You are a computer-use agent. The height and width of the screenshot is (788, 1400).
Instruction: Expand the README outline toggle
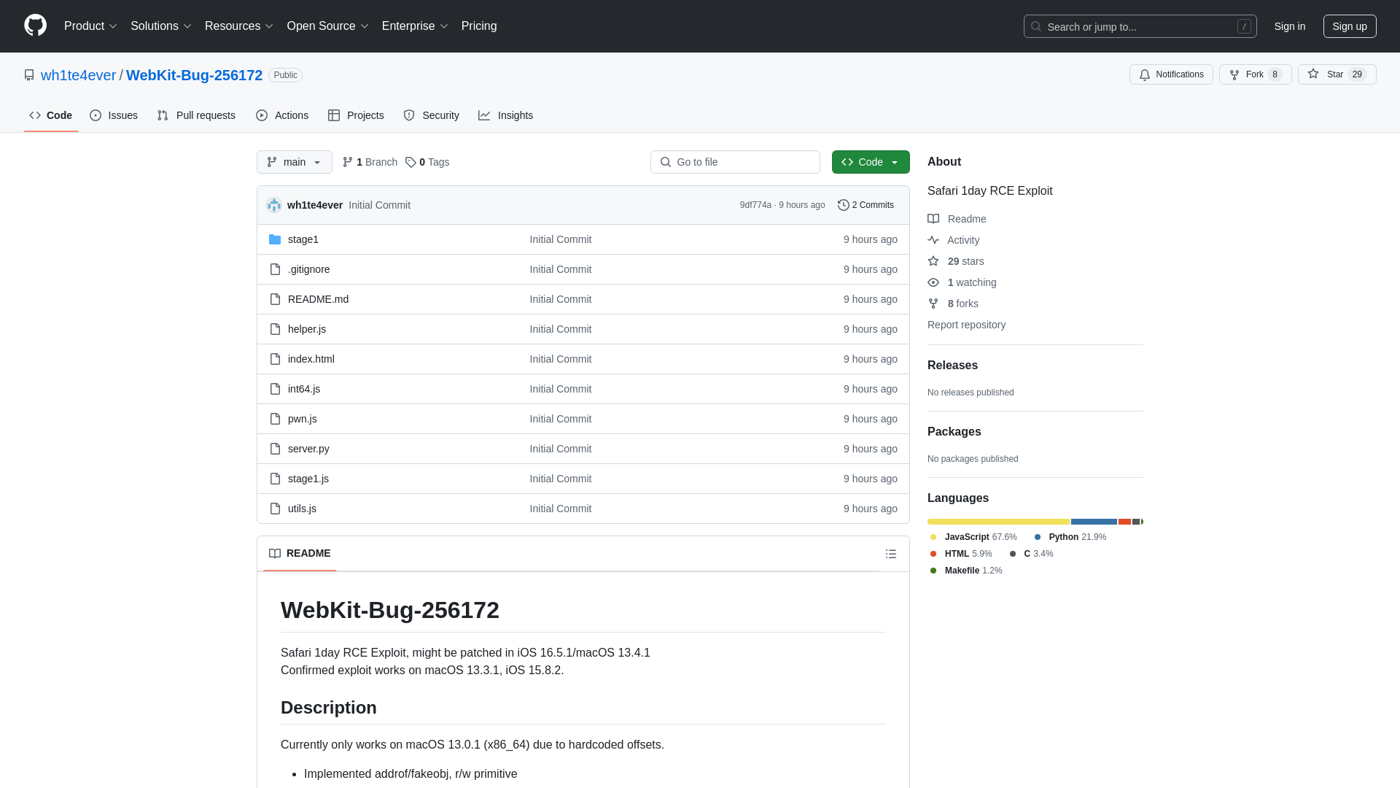click(891, 553)
